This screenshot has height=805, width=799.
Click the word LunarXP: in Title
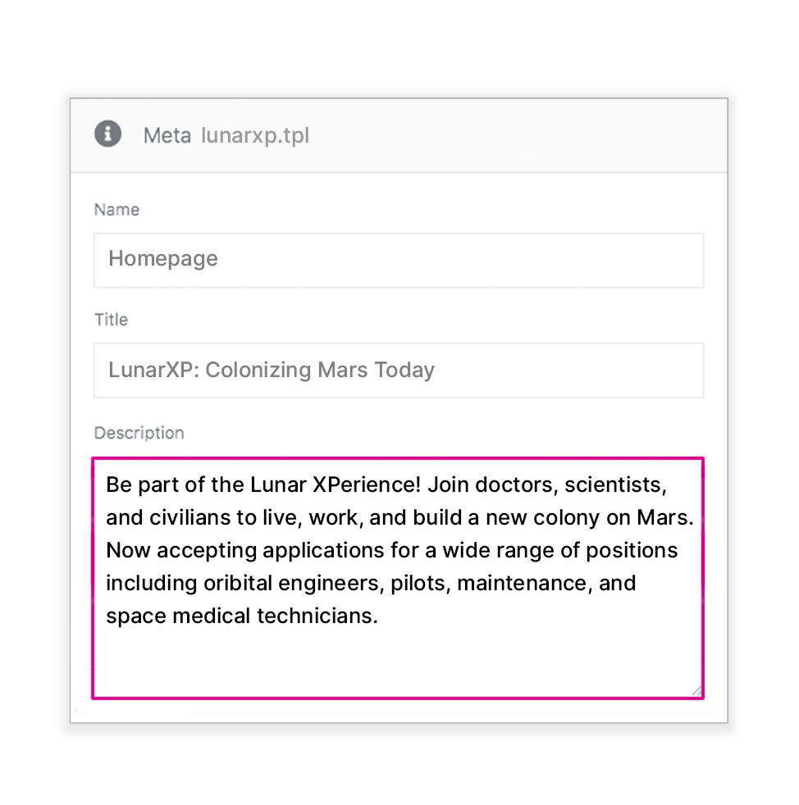tap(154, 371)
